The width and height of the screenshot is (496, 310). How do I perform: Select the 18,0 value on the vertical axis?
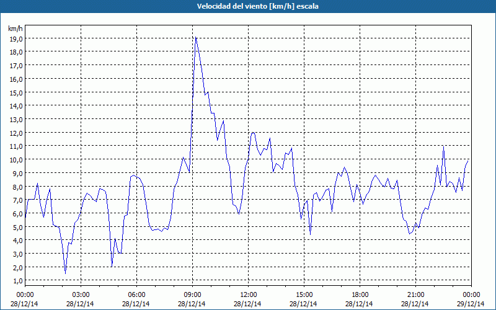point(17,52)
